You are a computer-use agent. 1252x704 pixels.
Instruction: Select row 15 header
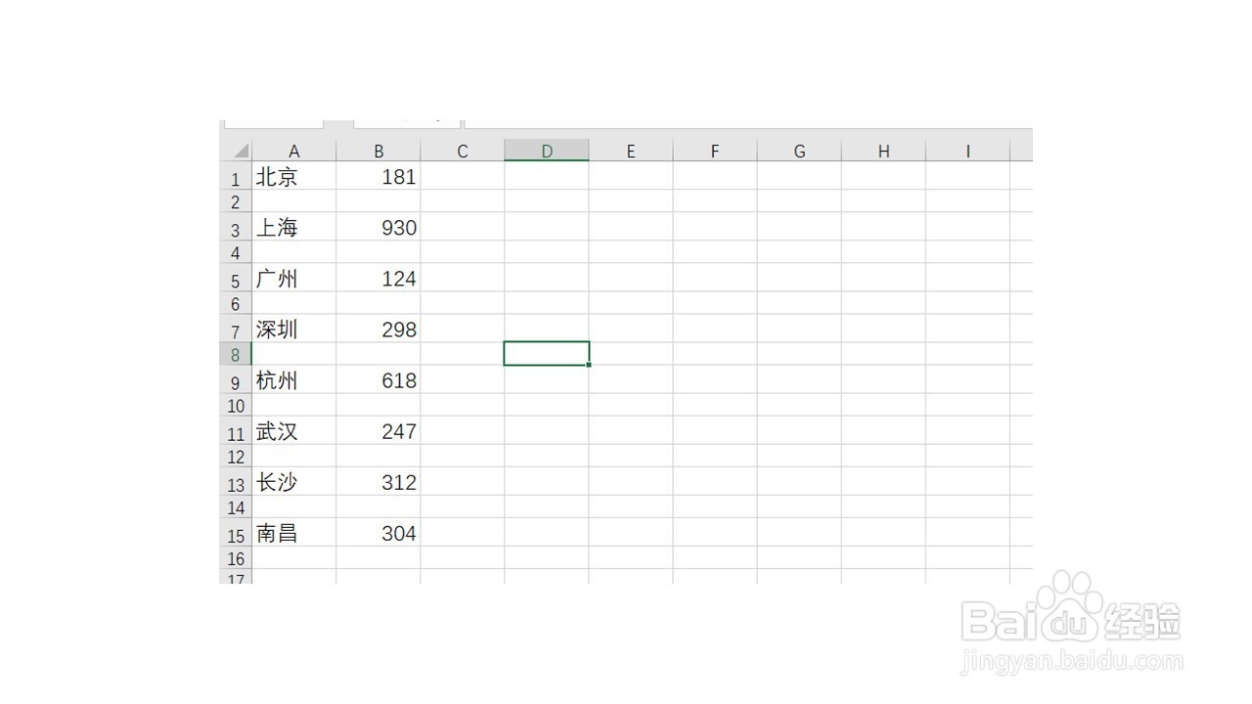(x=236, y=532)
